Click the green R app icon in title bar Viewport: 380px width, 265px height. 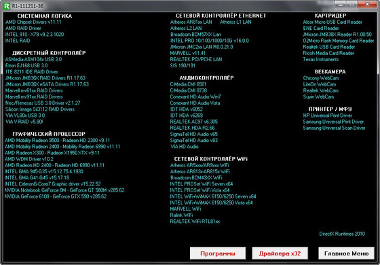click(x=7, y=5)
